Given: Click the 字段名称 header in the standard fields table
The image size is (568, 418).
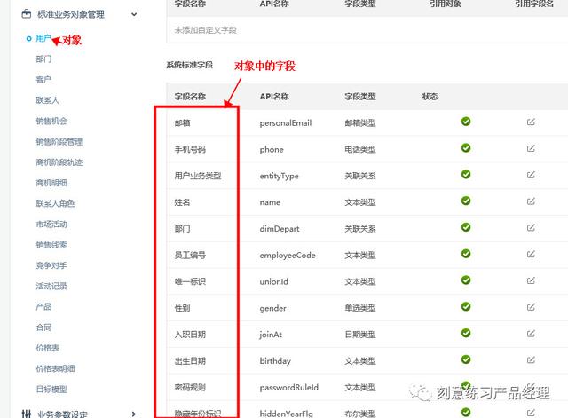Looking at the screenshot, I should click(190, 97).
